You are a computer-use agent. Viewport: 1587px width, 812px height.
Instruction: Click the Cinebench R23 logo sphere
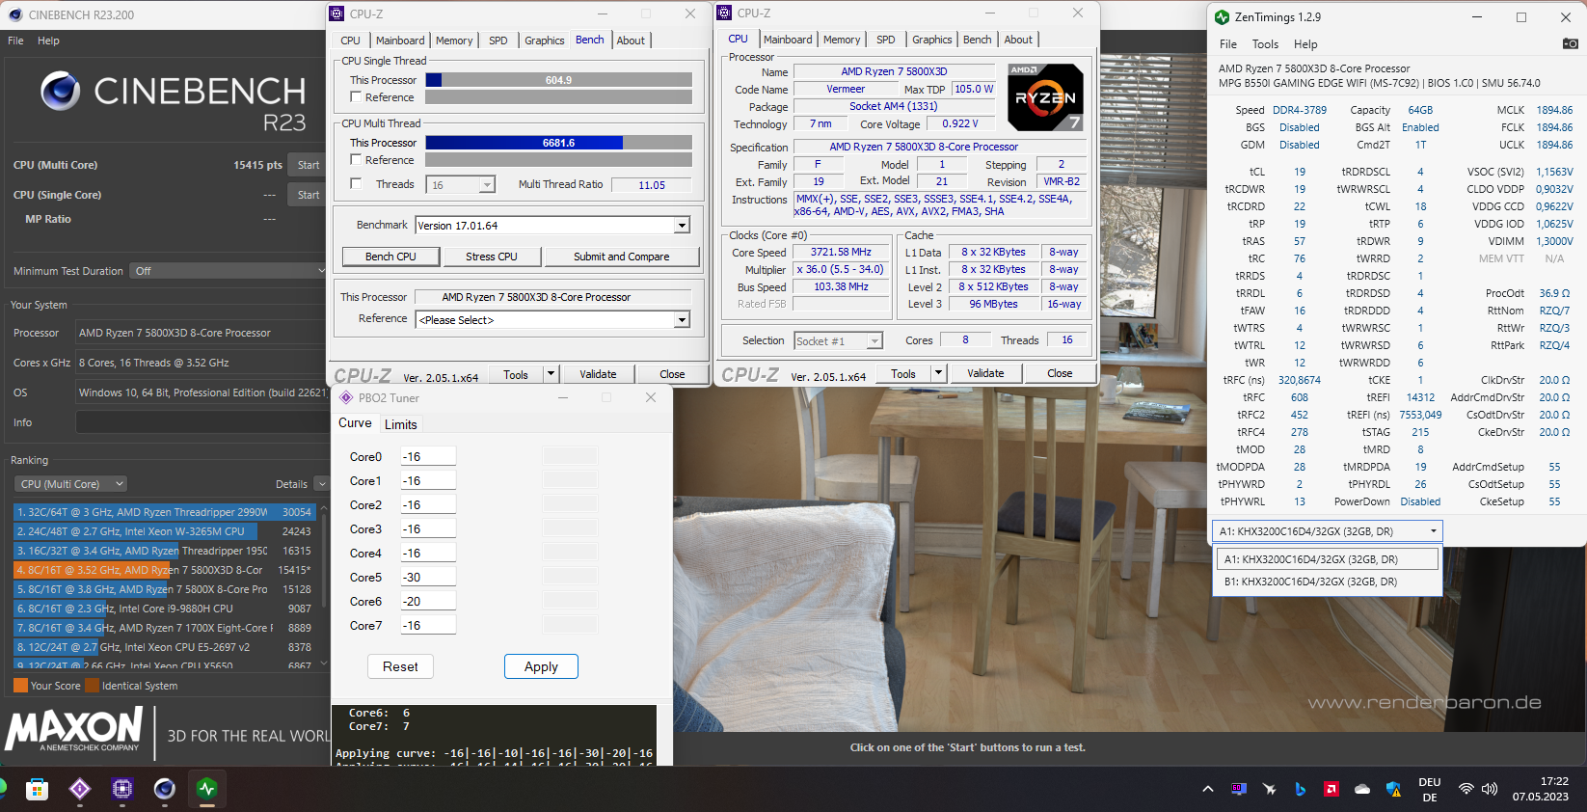coord(60,91)
